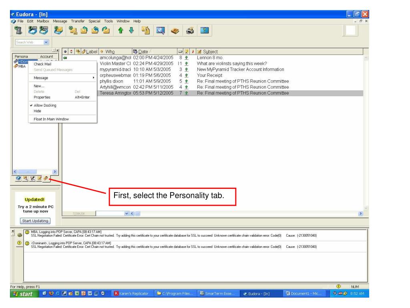Open the Address Book toolbar icon
This screenshot has height=308, width=410.
[175, 31]
